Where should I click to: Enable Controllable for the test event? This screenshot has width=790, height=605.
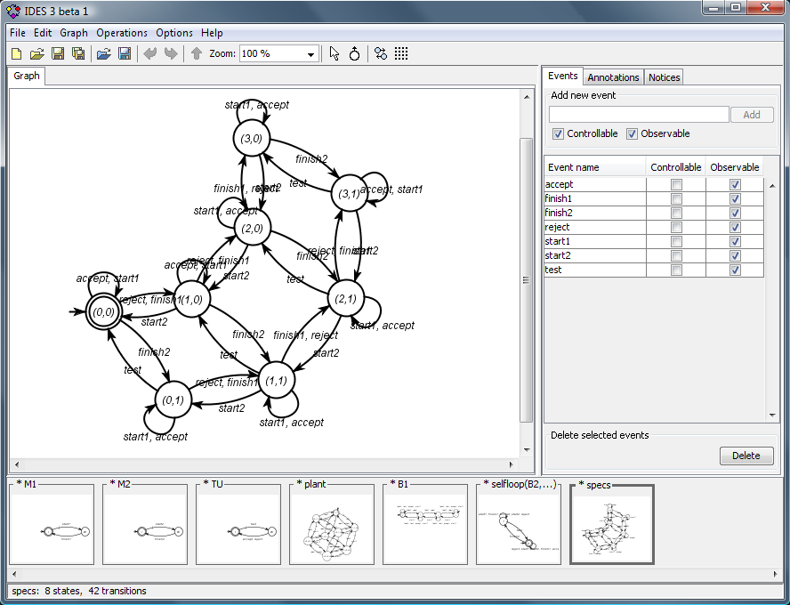677,270
